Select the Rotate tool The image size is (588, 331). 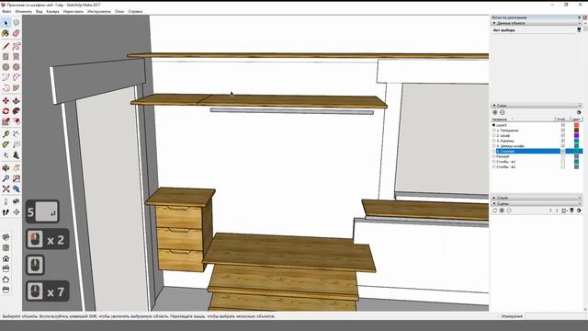click(6, 111)
